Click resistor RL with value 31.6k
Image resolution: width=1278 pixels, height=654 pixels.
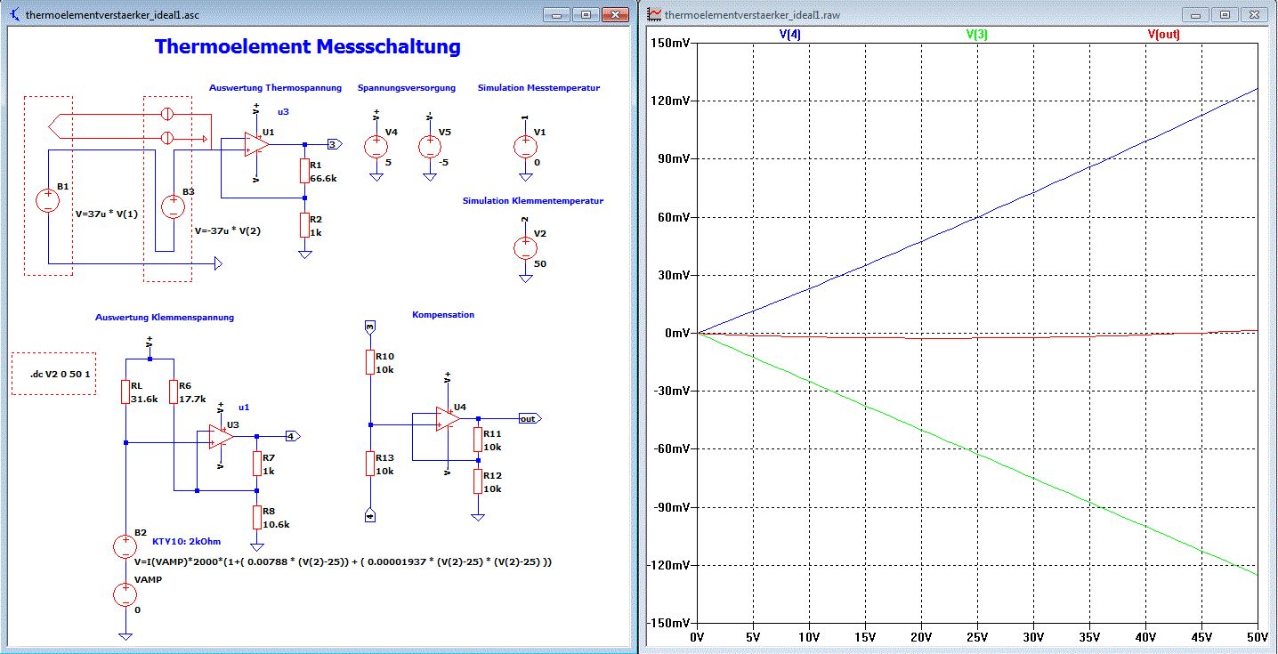tap(125, 392)
